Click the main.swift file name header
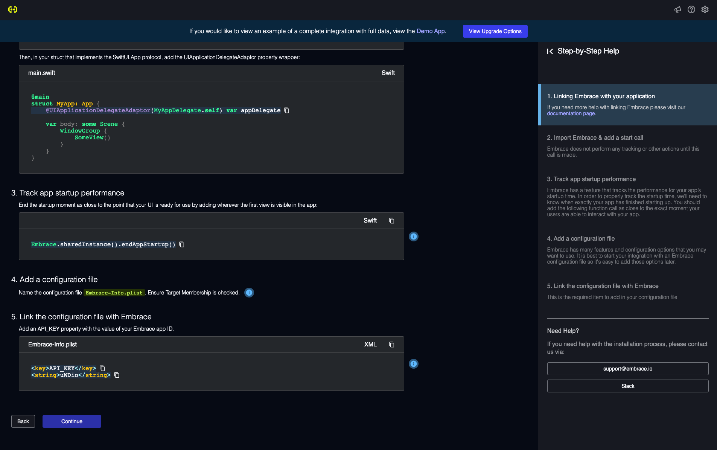 point(41,73)
